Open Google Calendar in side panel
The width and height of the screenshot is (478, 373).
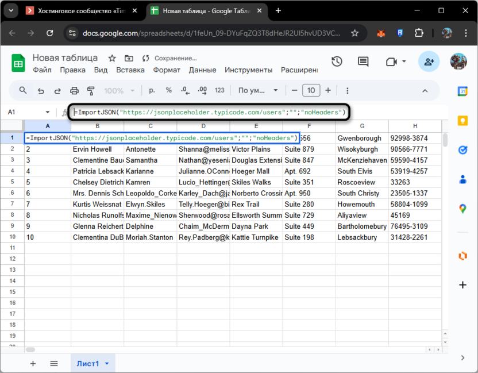(462, 91)
